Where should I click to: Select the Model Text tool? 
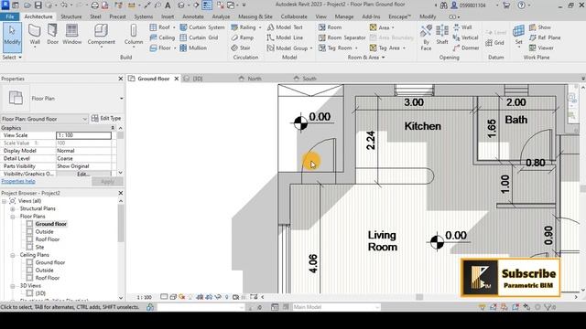point(285,27)
